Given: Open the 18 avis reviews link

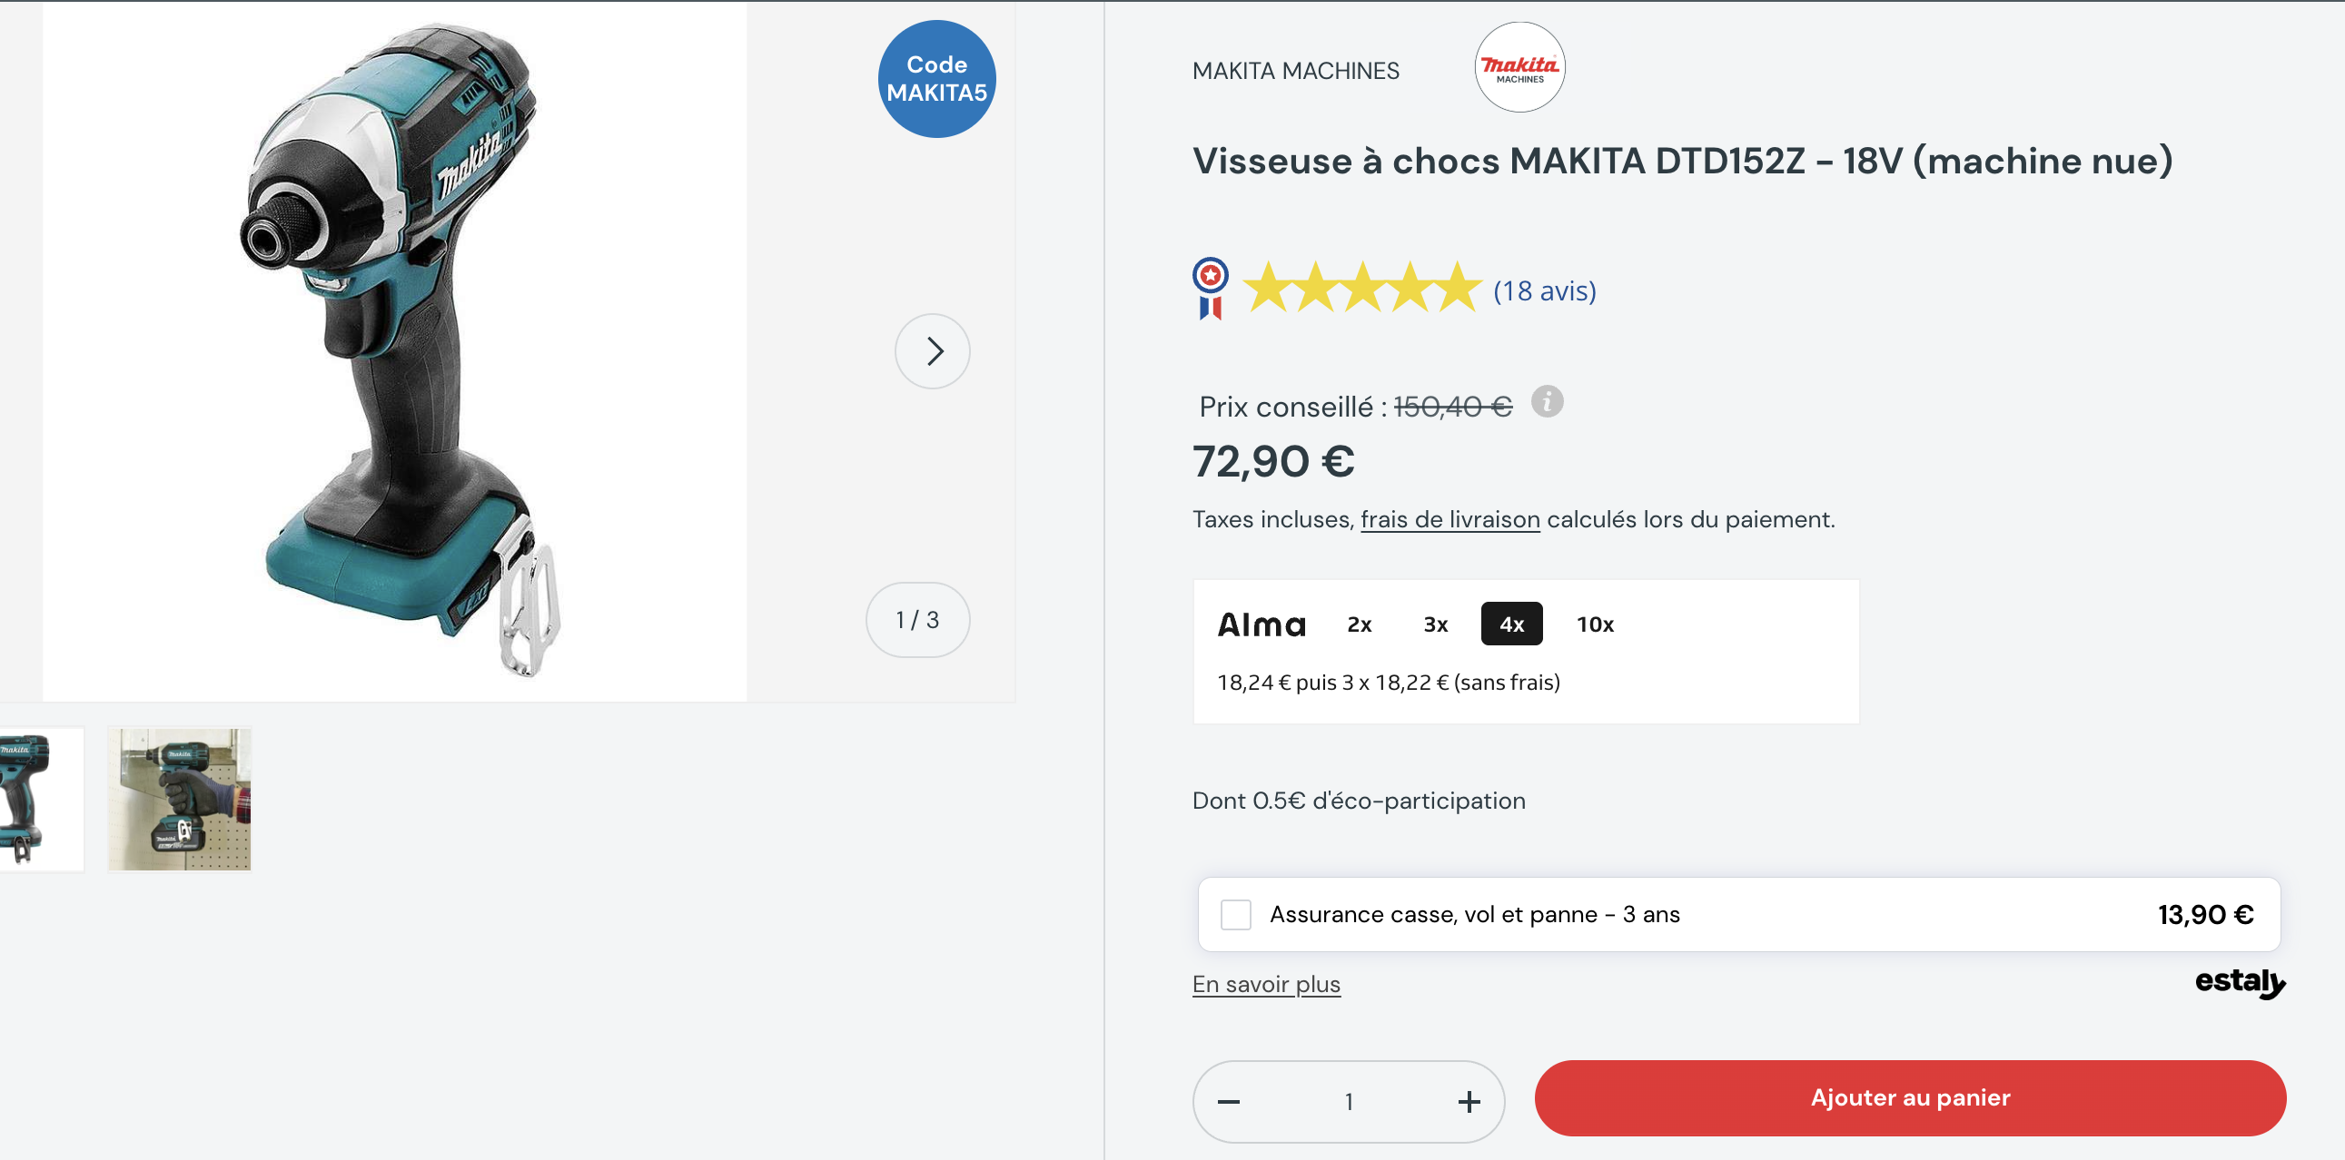Looking at the screenshot, I should coord(1544,290).
